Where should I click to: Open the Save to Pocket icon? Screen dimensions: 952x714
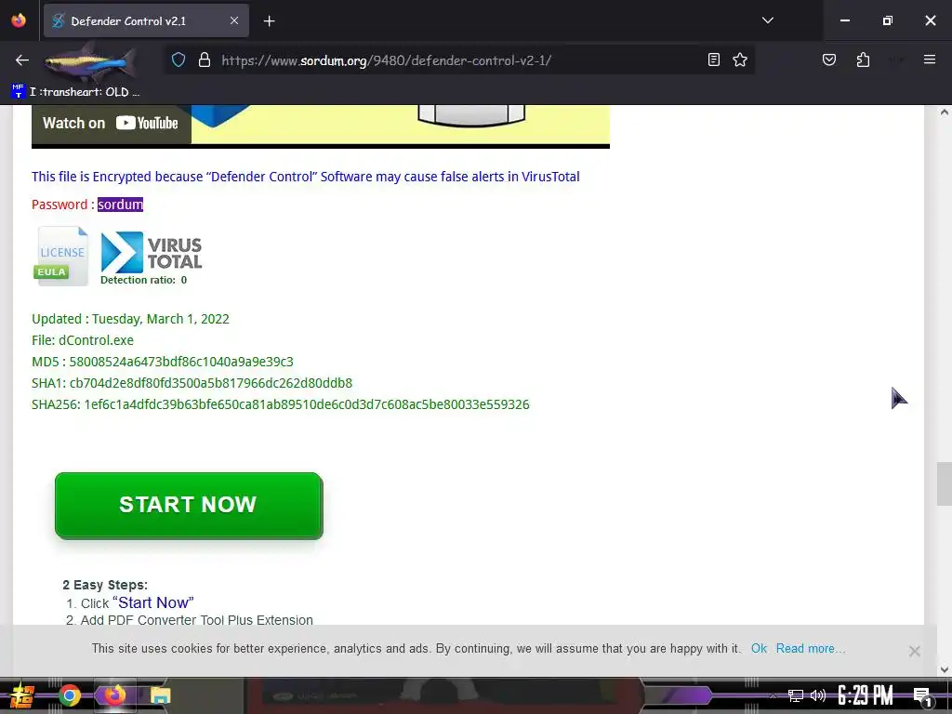point(828,59)
